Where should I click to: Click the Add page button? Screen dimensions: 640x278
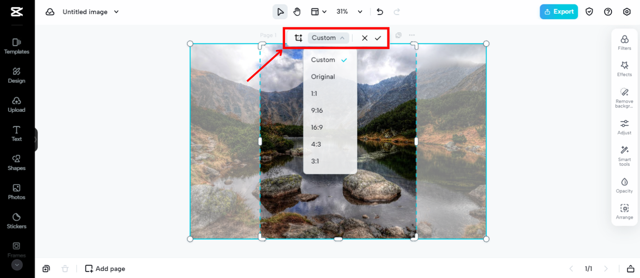click(105, 269)
